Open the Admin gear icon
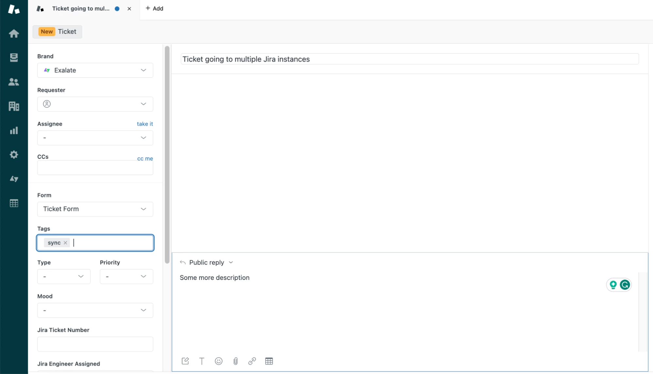This screenshot has height=374, width=653. click(x=14, y=154)
